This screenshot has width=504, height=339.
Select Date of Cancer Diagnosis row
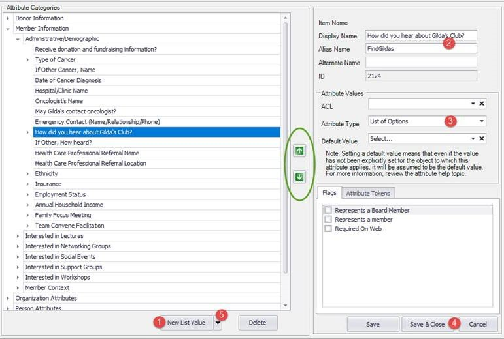(x=157, y=80)
